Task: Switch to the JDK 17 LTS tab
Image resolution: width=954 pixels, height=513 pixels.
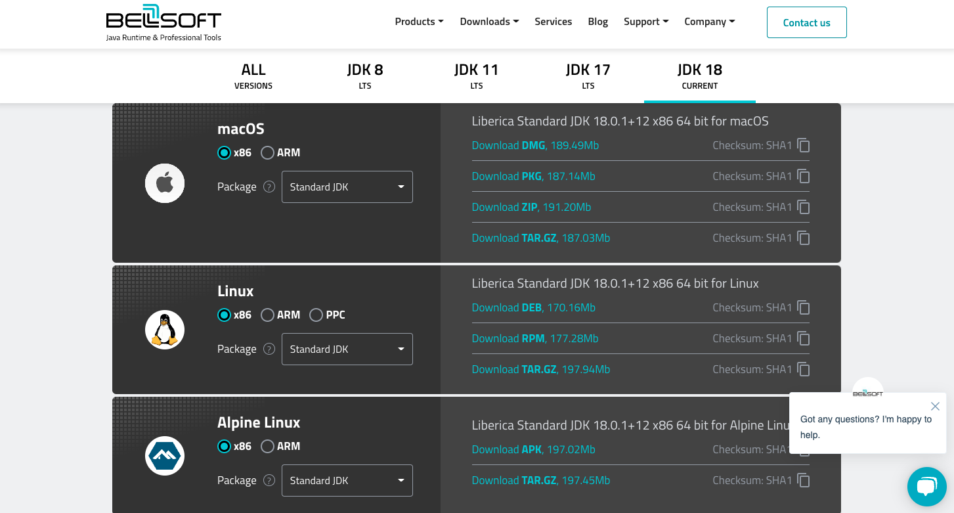Action: [588, 76]
